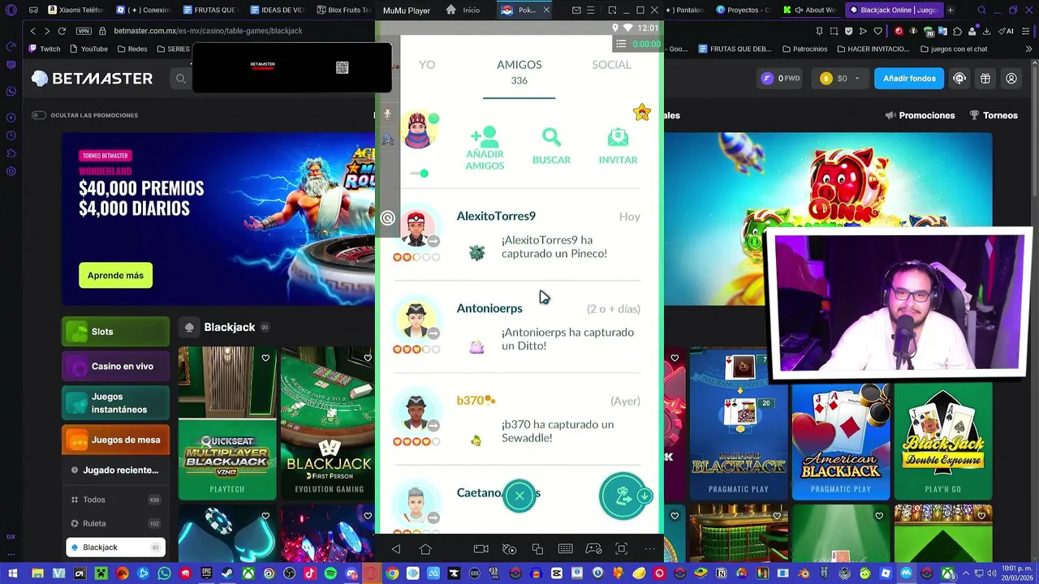Image resolution: width=1039 pixels, height=584 pixels.
Task: Favorite the Quickseat Blackjack heart icon
Action: pos(265,358)
